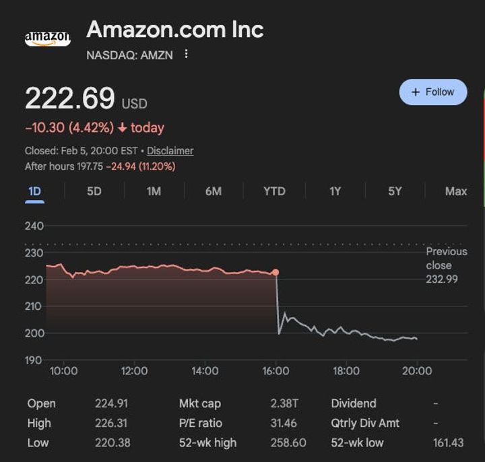Switch to the 5D chart tab

pyautogui.click(x=94, y=191)
